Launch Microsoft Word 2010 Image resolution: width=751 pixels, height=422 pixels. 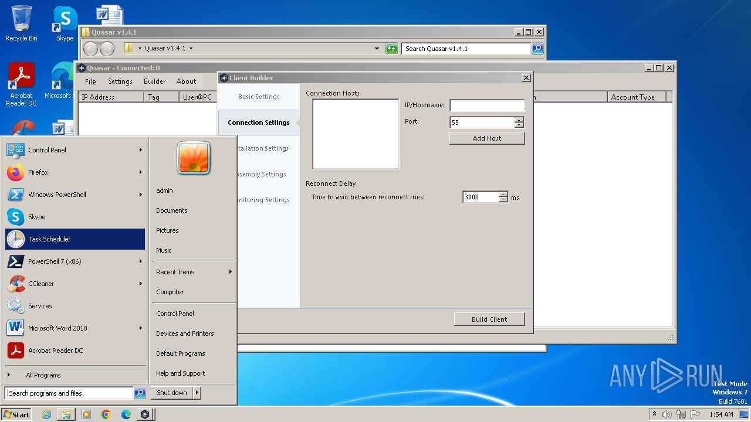[75, 328]
